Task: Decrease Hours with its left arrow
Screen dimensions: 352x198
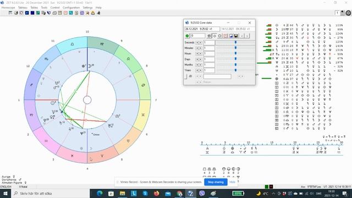Action: 197,53
